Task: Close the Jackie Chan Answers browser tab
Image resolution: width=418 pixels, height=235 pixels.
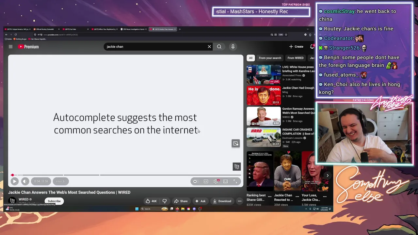Action: tap(175, 29)
